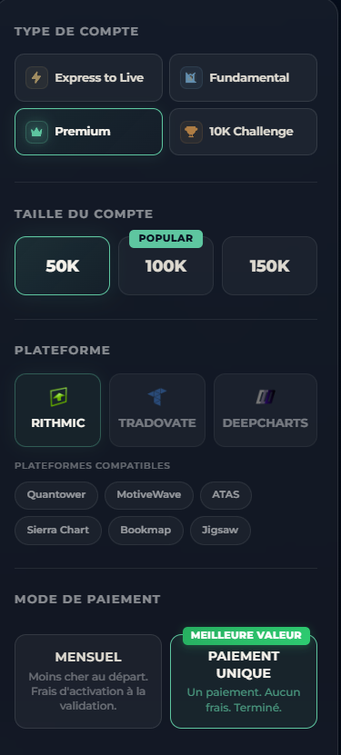Click the Meilleure Valeur green badge

click(246, 636)
